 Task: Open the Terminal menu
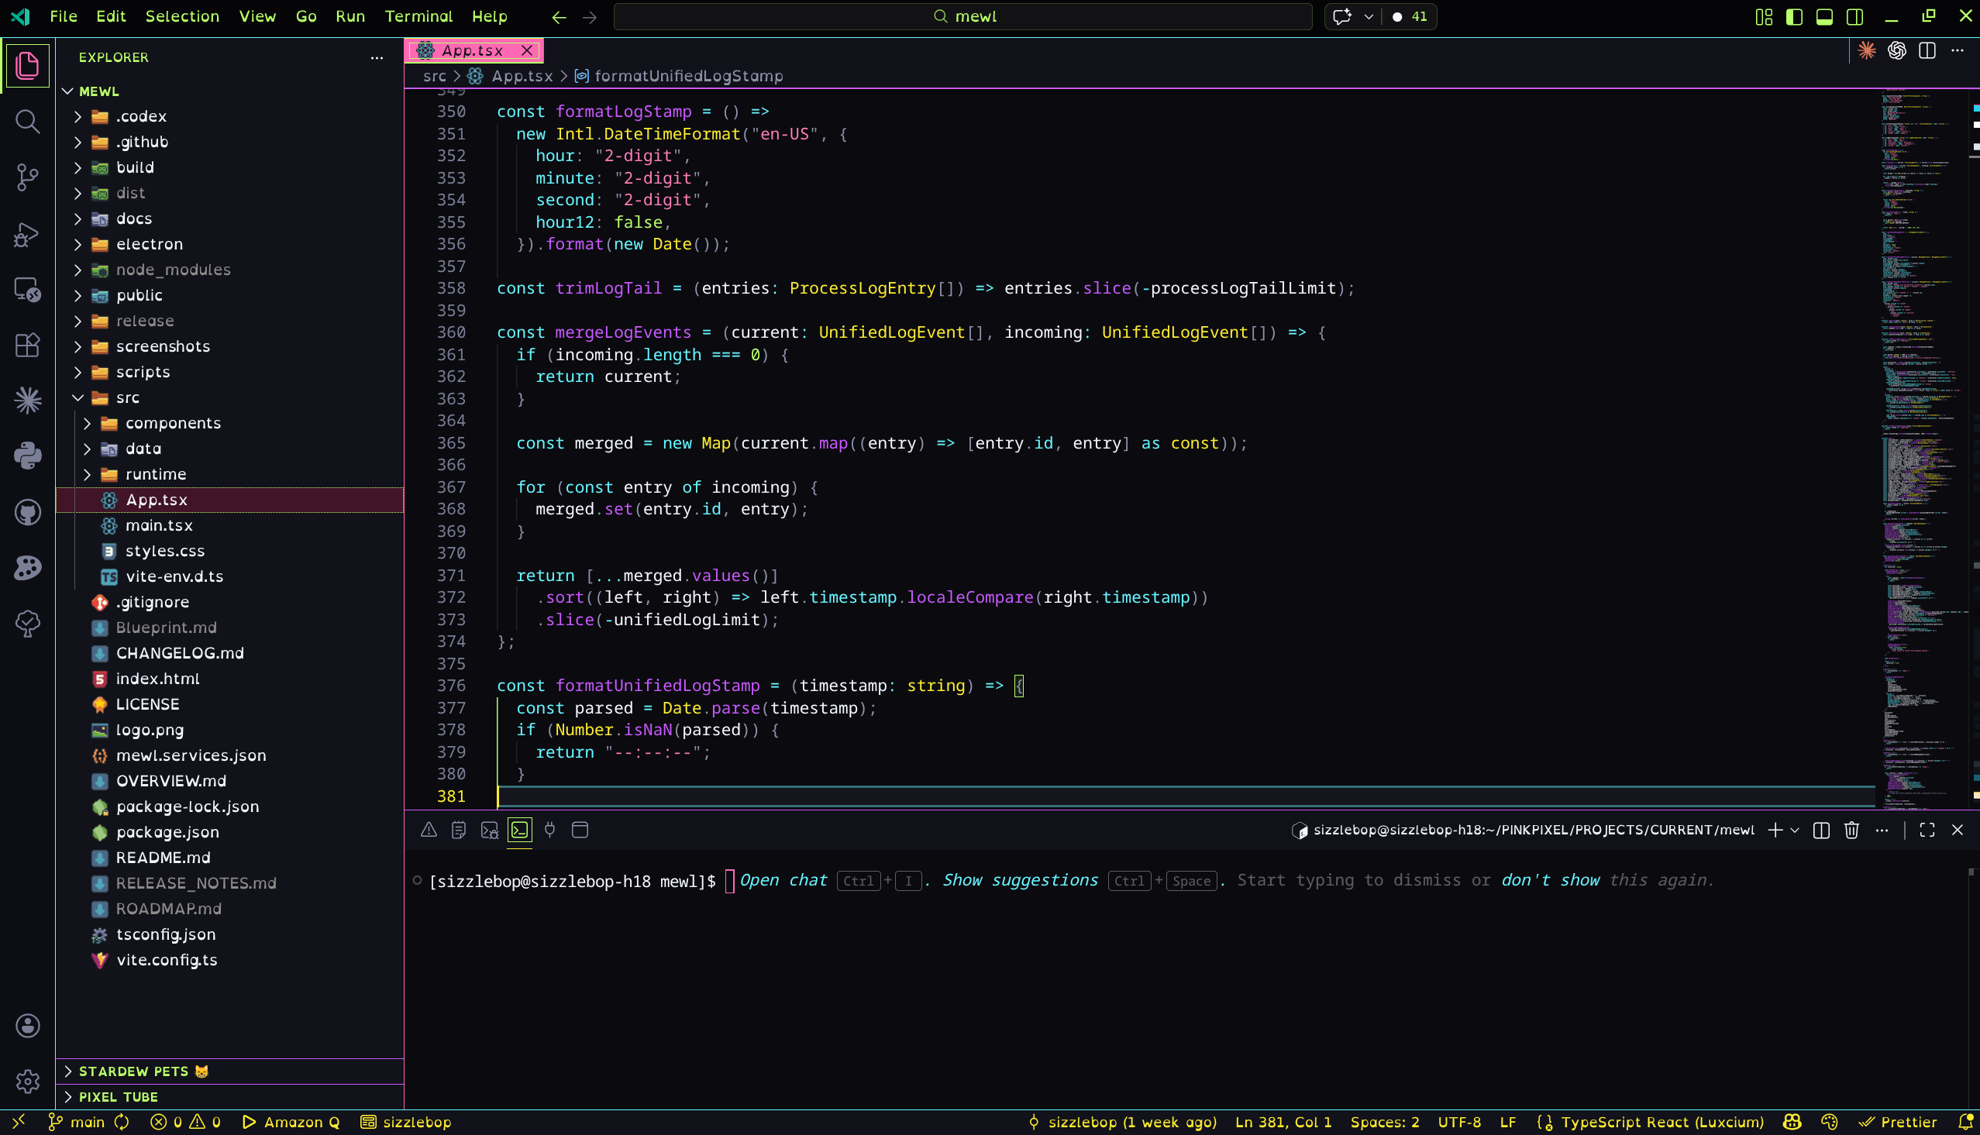coord(418,16)
